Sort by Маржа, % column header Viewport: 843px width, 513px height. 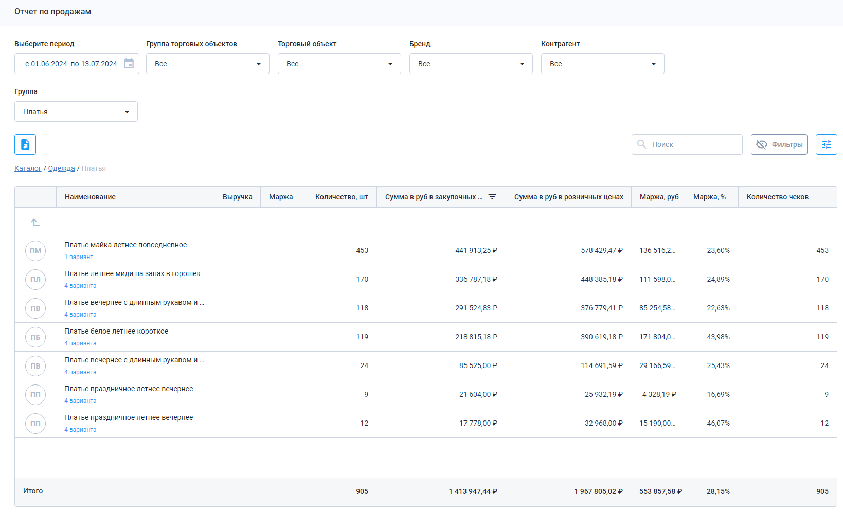point(709,197)
